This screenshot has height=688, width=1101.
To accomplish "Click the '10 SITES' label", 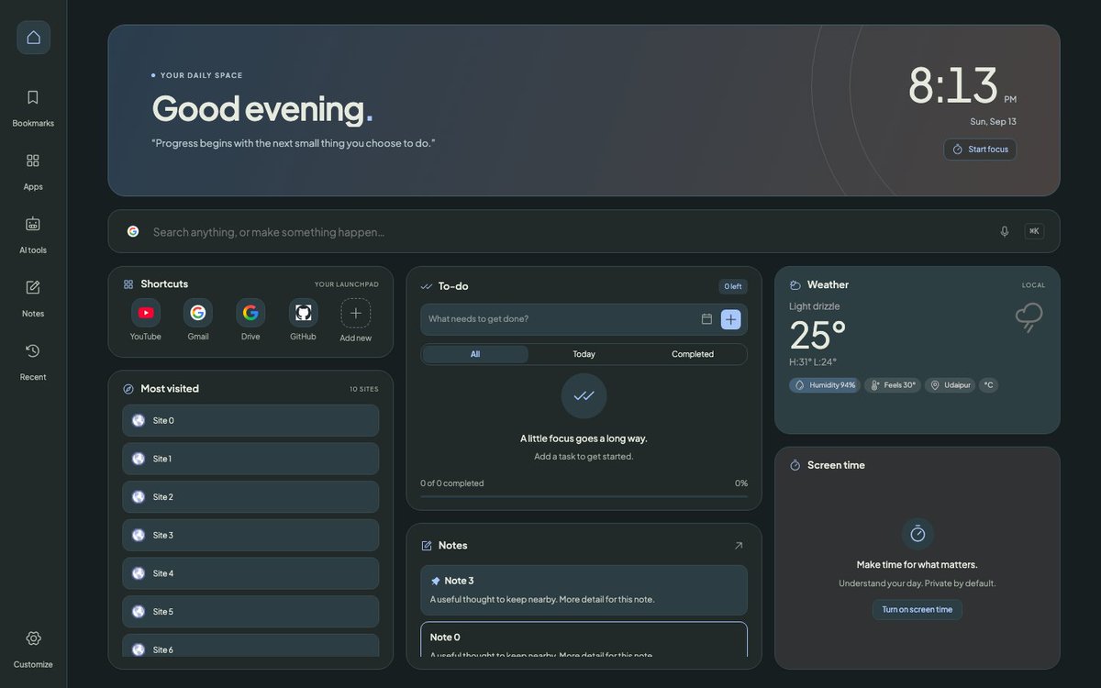I will tap(364, 389).
